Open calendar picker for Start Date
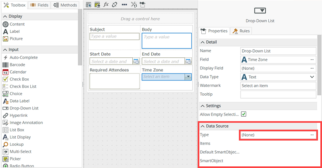This screenshot has height=168, width=322. coord(136,61)
